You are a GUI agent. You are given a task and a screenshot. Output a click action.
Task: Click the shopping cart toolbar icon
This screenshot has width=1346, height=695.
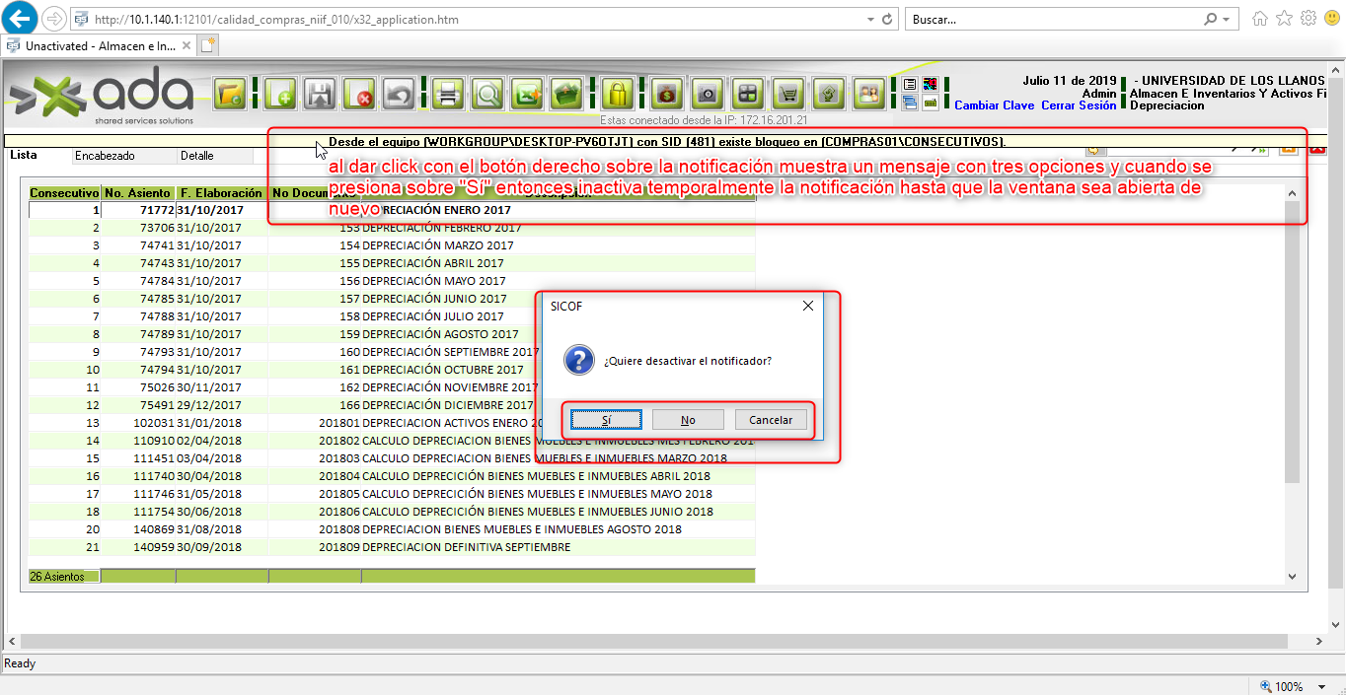[x=787, y=95]
